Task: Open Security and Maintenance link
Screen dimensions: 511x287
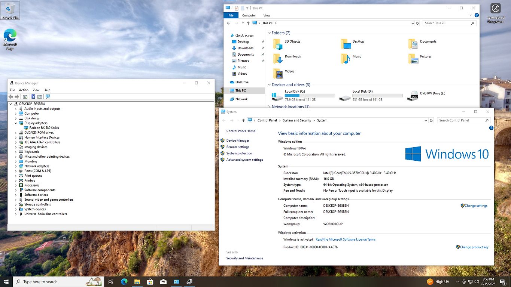Action: point(244,258)
